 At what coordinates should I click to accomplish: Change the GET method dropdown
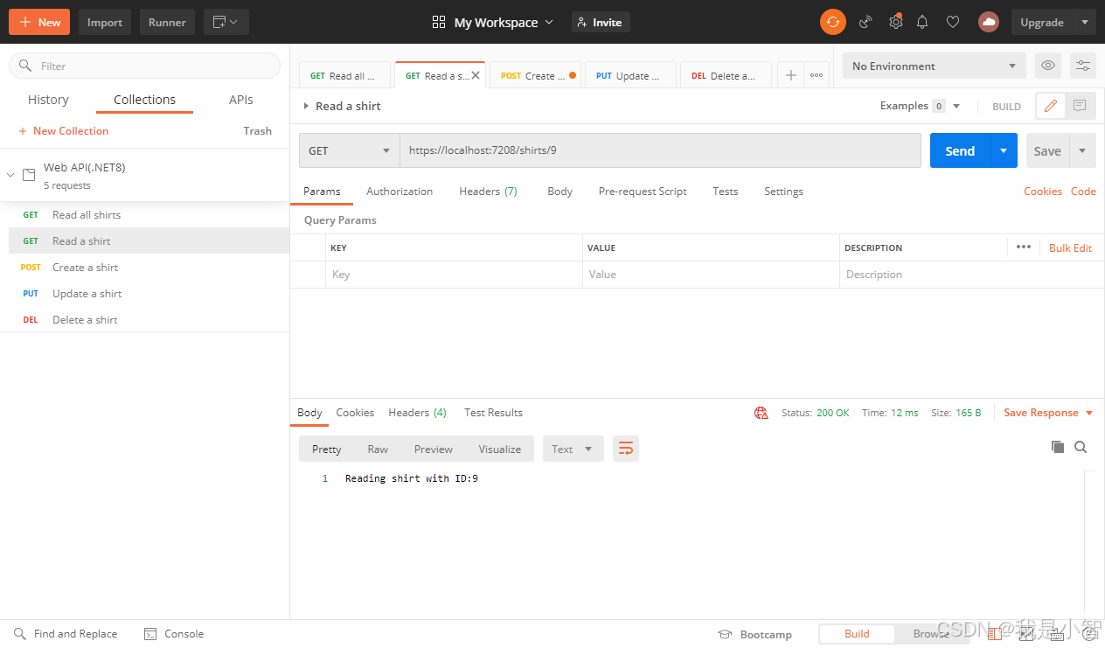350,150
